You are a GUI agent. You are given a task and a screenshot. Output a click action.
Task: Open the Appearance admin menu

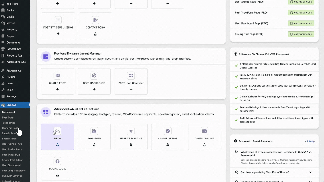[x=14, y=70]
